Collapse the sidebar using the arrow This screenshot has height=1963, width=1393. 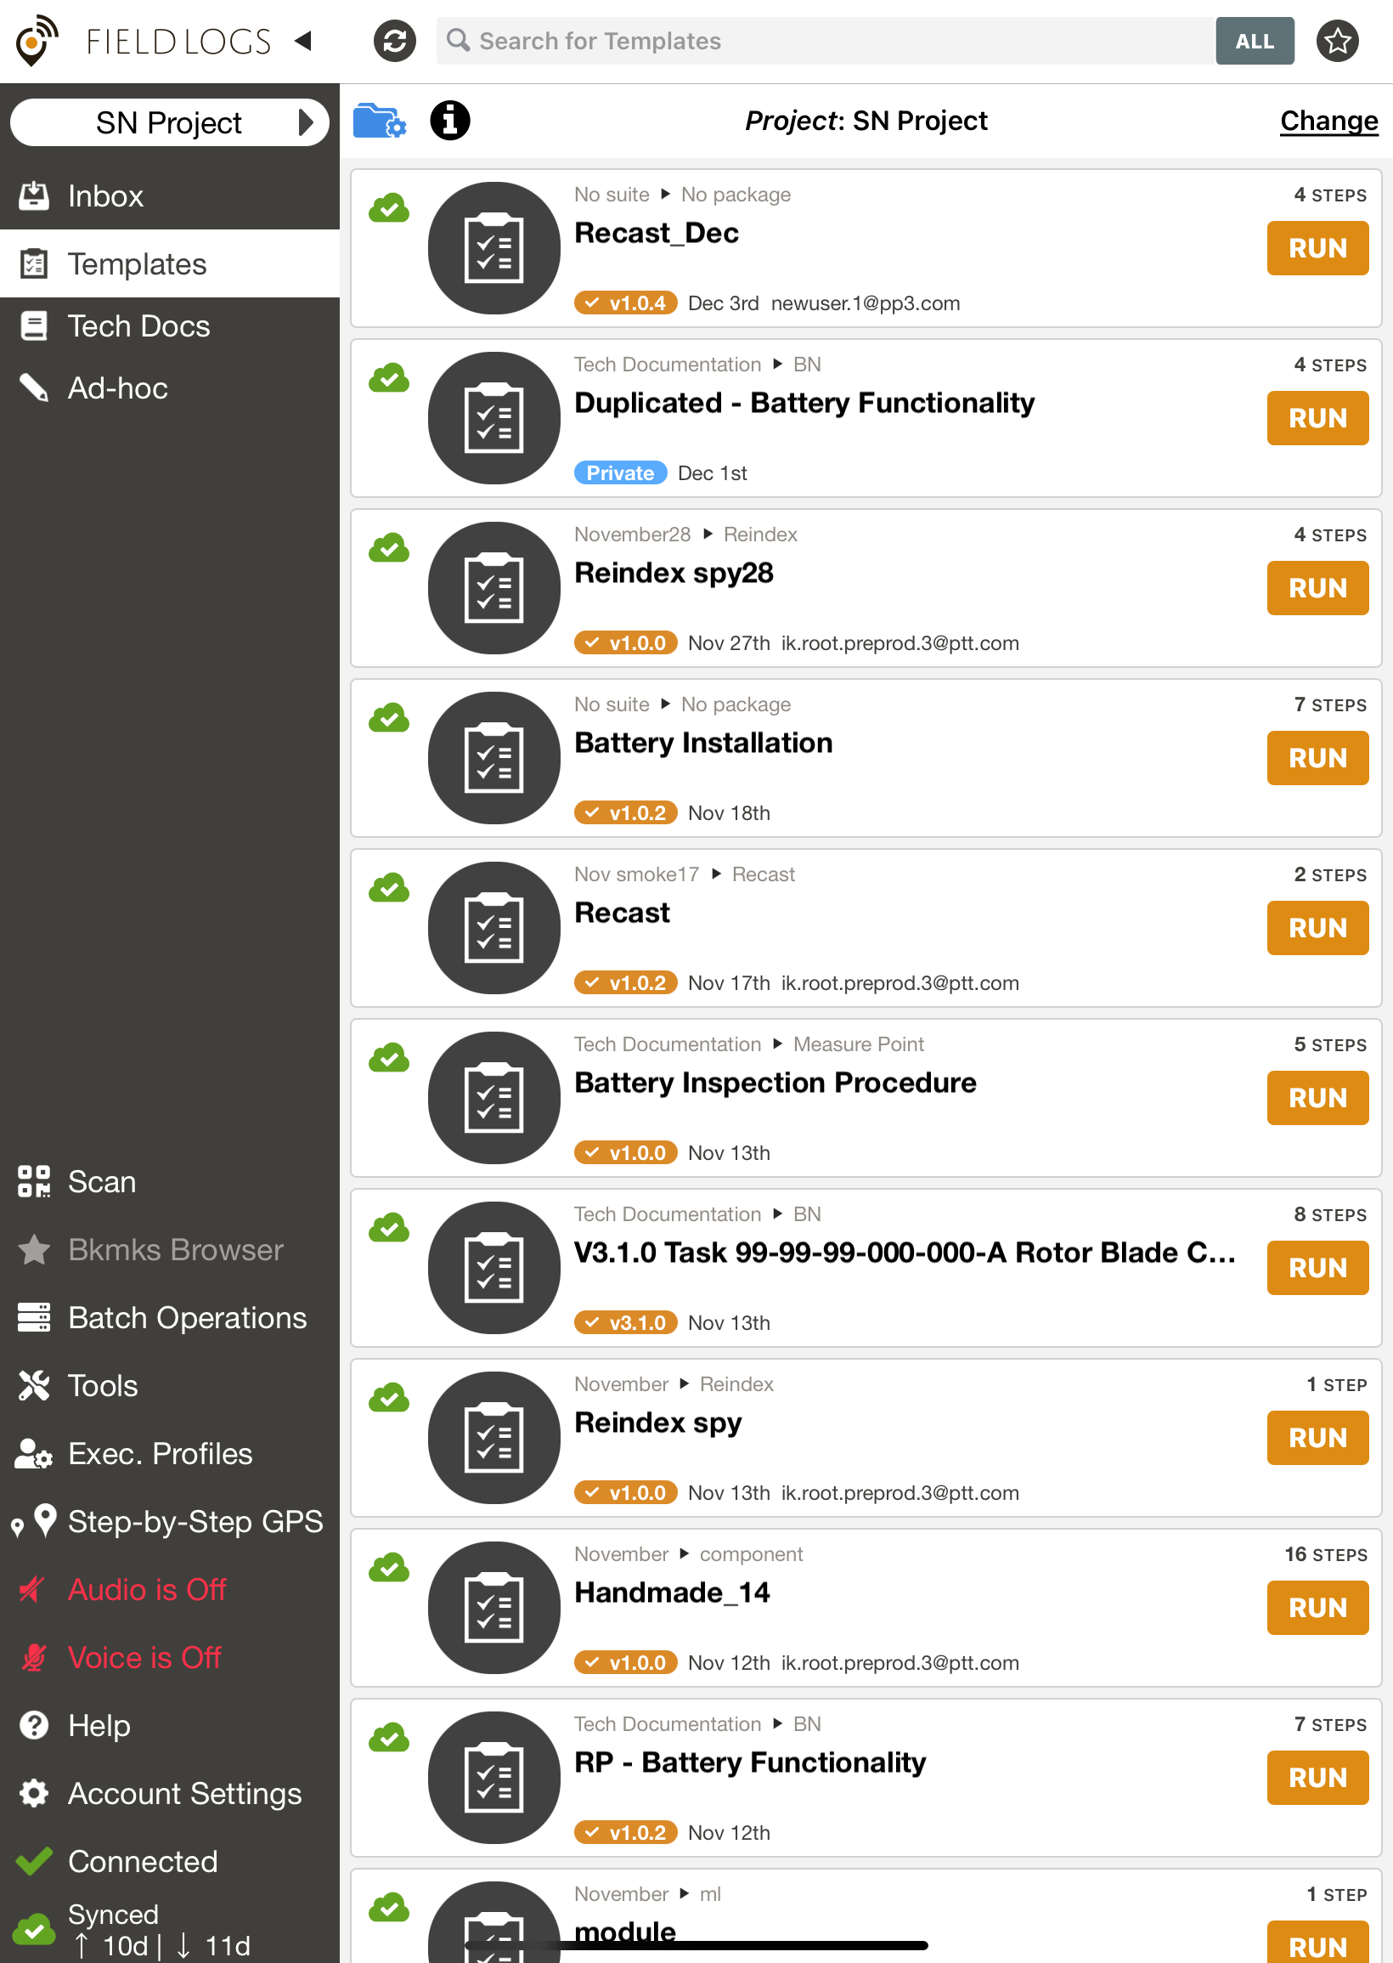pyautogui.click(x=302, y=40)
